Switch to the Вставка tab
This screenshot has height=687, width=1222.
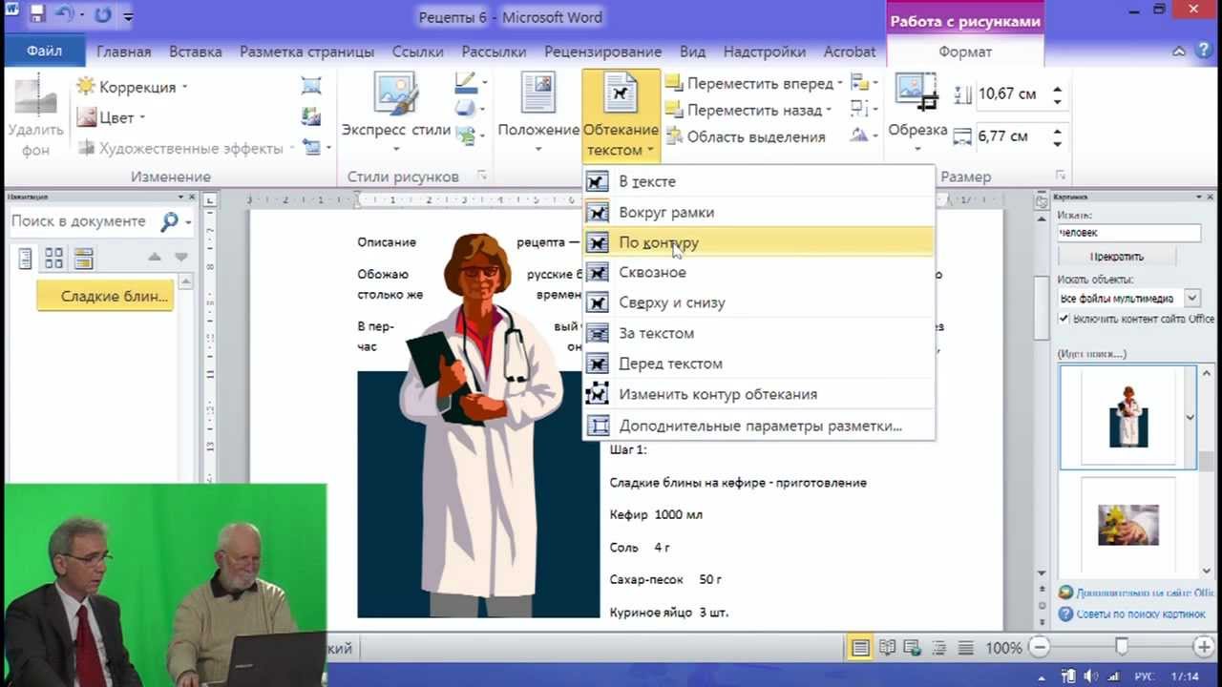pyautogui.click(x=196, y=52)
